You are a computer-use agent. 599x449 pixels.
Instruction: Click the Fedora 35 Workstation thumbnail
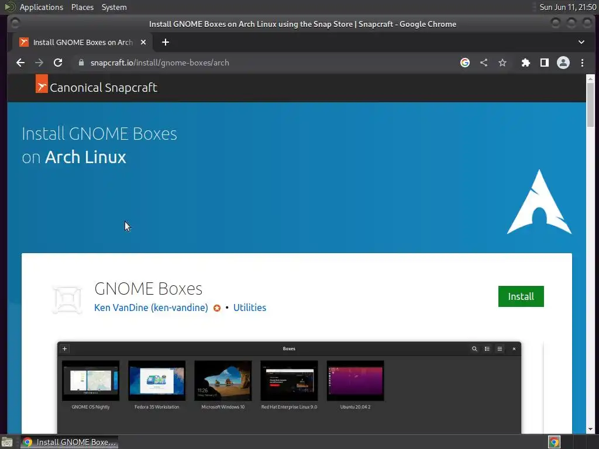[x=157, y=381]
